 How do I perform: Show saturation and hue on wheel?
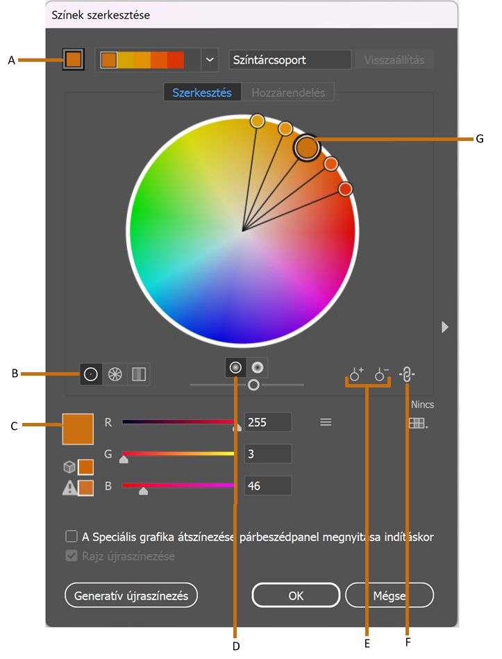235,367
